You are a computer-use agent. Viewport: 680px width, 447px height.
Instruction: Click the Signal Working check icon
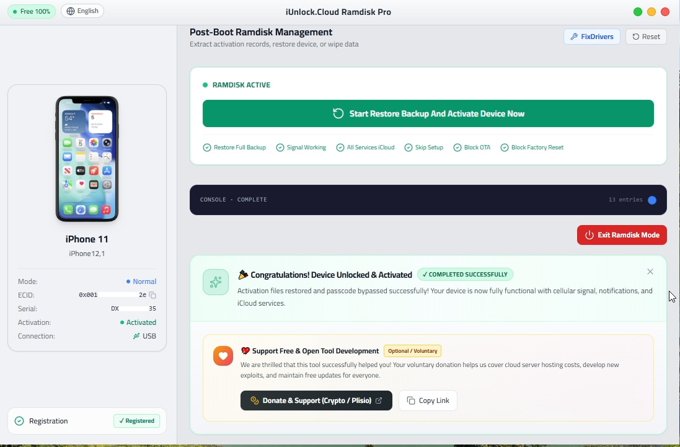tap(280, 148)
